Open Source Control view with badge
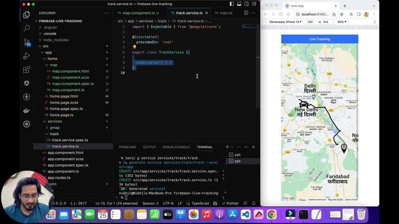The height and width of the screenshot is (224, 399). pyautogui.click(x=27, y=42)
